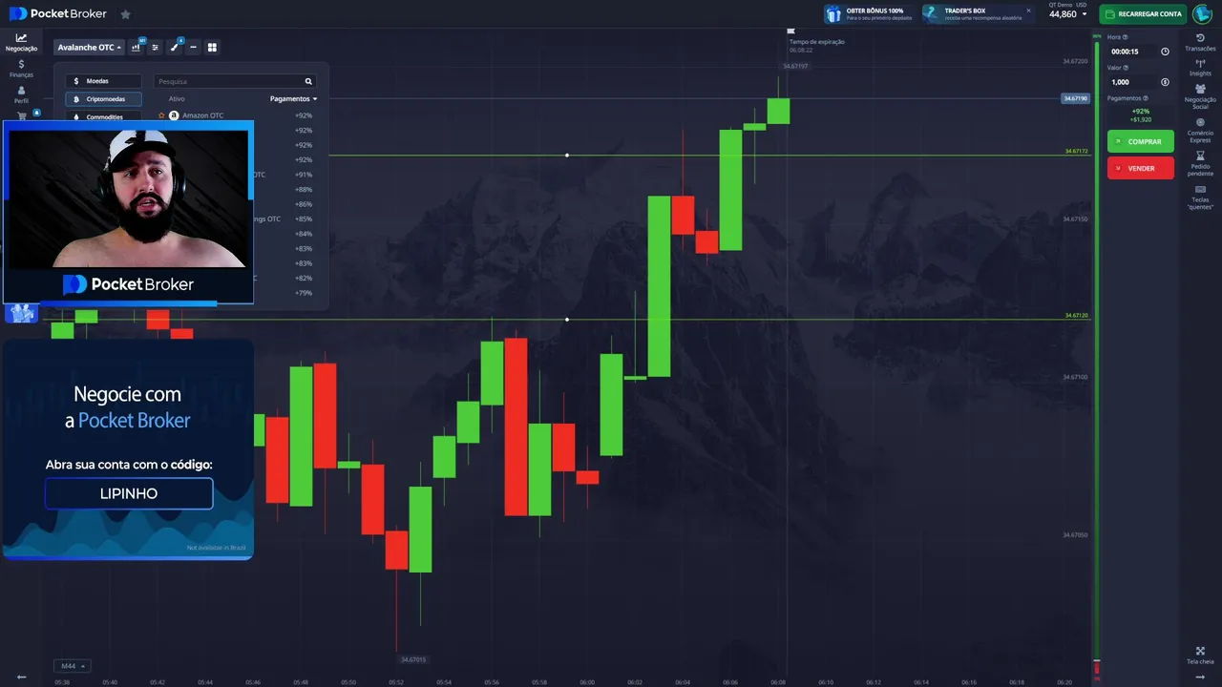Click the favorites star beside Pocket Broker logo

point(125,14)
